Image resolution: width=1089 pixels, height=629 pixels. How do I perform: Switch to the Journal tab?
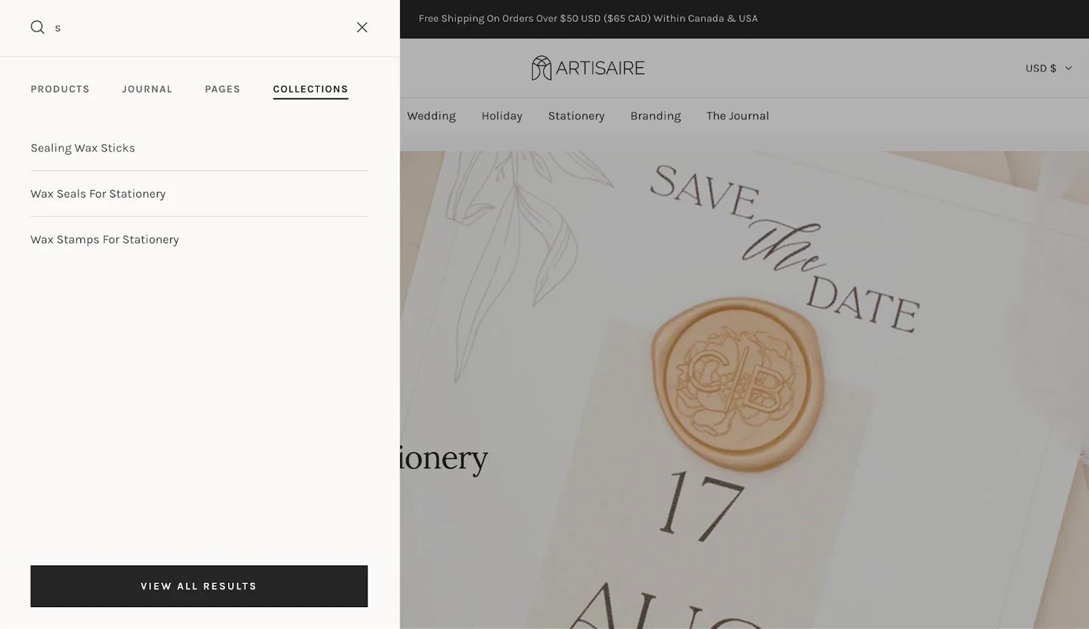point(147,89)
